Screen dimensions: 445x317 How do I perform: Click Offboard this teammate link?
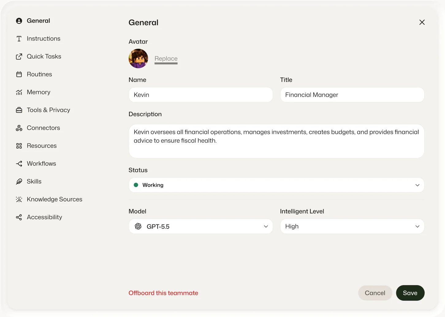pos(163,293)
